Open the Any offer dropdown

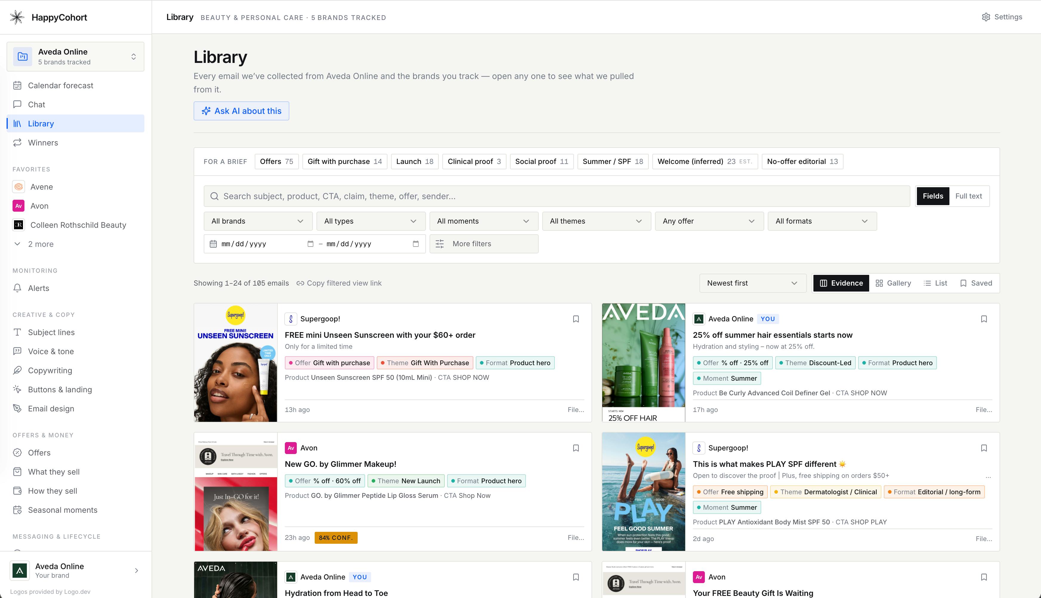coord(709,221)
